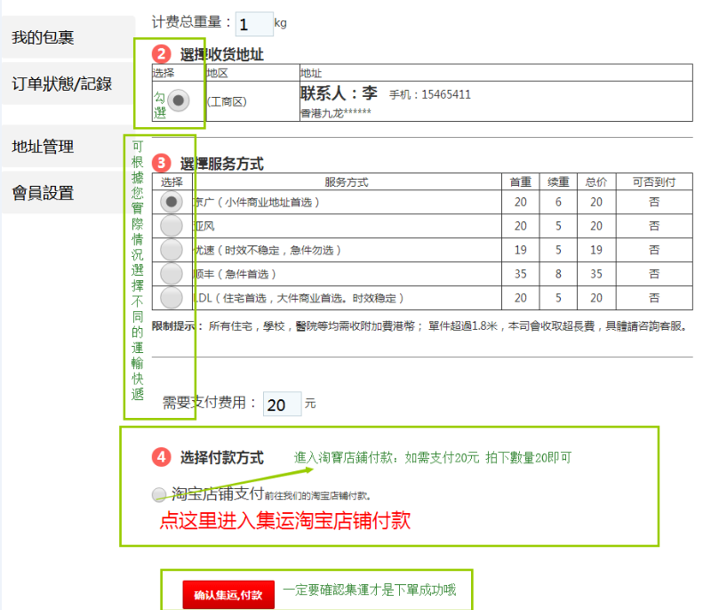Click 京广（小件商业地址首选）service name
Screen dimensions: 703x610
pos(257,202)
